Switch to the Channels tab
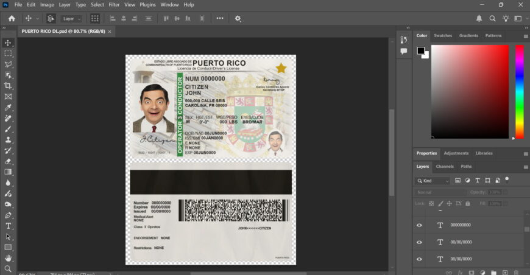The image size is (530, 275). 445,166
